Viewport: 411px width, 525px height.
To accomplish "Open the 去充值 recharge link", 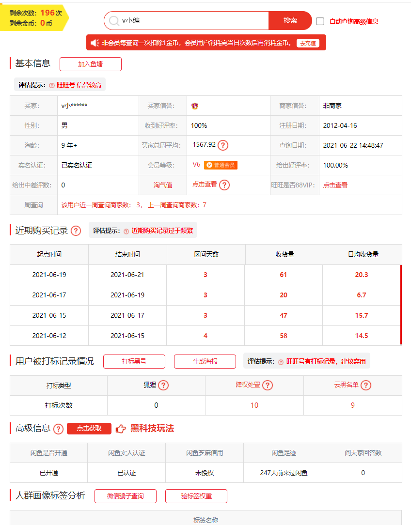I will point(309,43).
